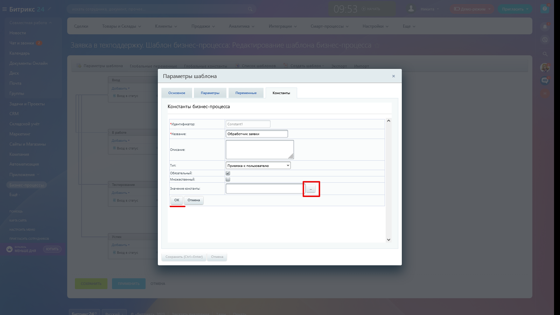Viewport: 560px width, 315px height.
Task: Expand the Смарт-процессы menu
Action: pyautogui.click(x=329, y=26)
